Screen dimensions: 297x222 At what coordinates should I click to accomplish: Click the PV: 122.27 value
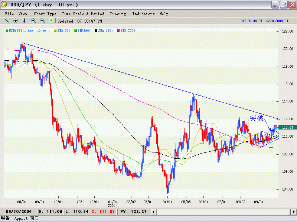(134, 212)
